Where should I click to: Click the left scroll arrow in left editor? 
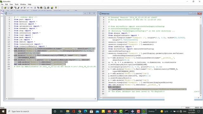7,99
